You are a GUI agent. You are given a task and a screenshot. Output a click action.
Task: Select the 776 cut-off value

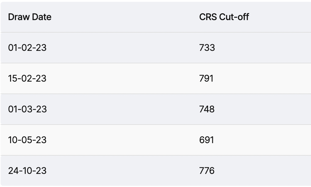[x=207, y=171]
